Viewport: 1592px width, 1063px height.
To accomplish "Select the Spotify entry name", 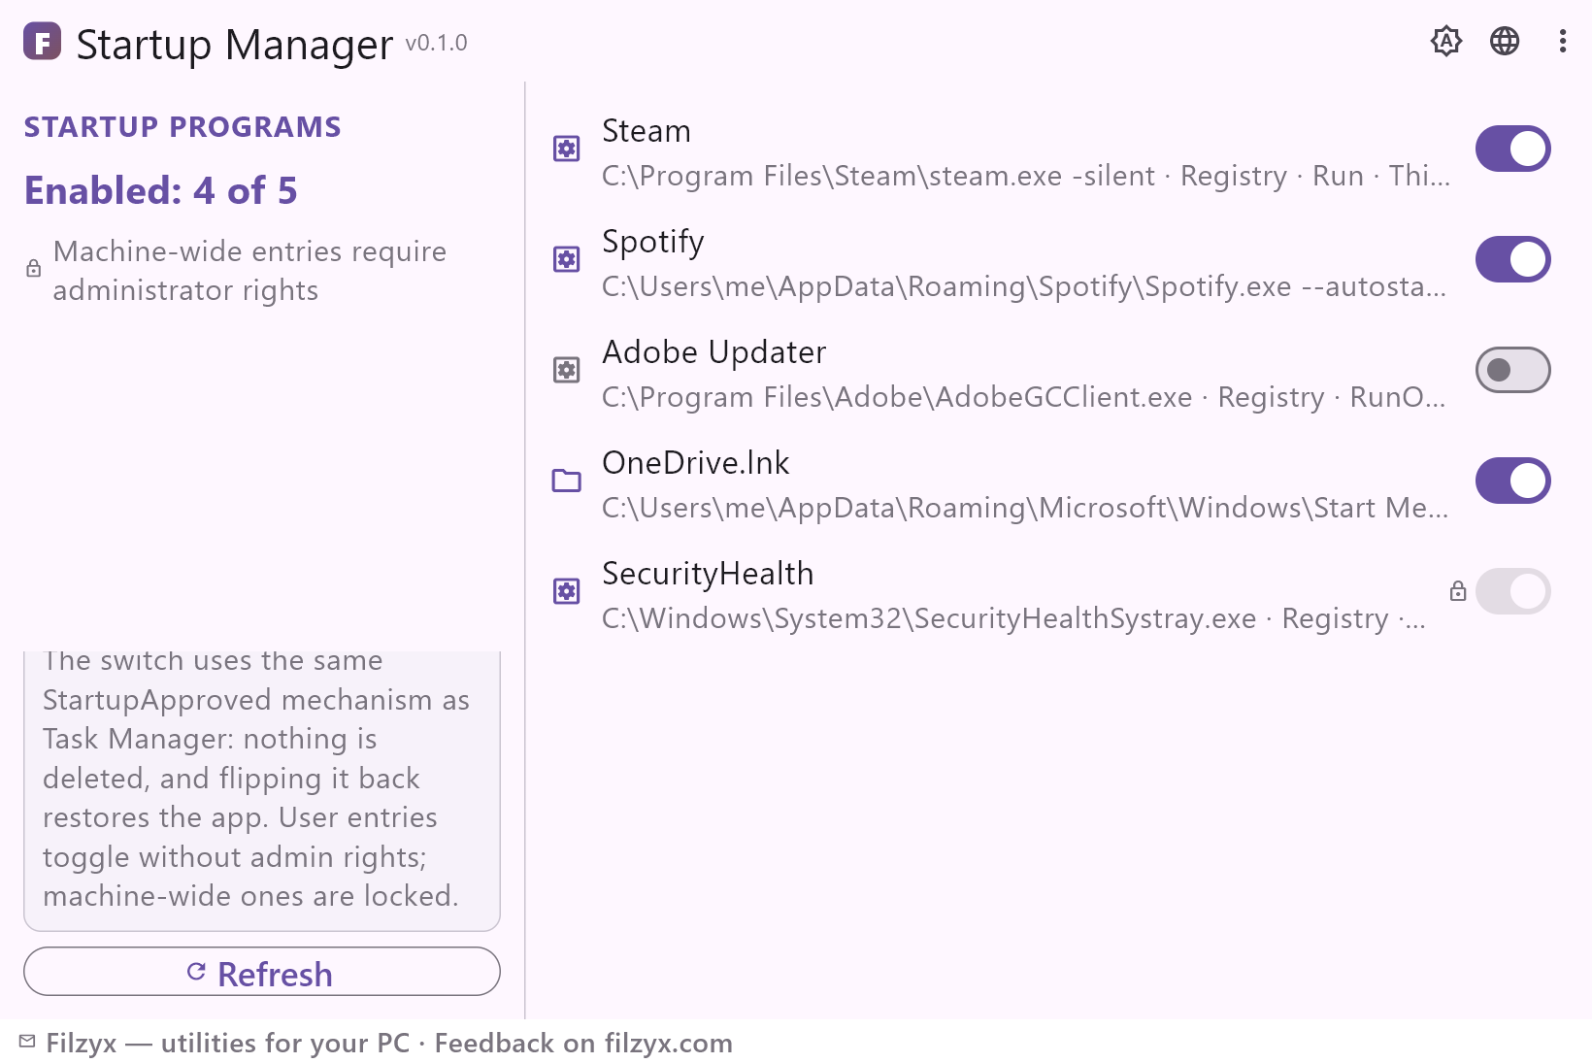I will point(653,242).
